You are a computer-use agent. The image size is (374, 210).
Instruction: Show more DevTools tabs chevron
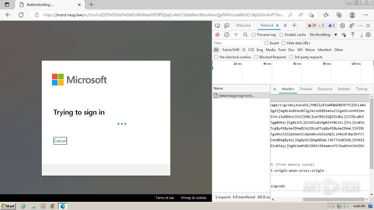click(285, 25)
